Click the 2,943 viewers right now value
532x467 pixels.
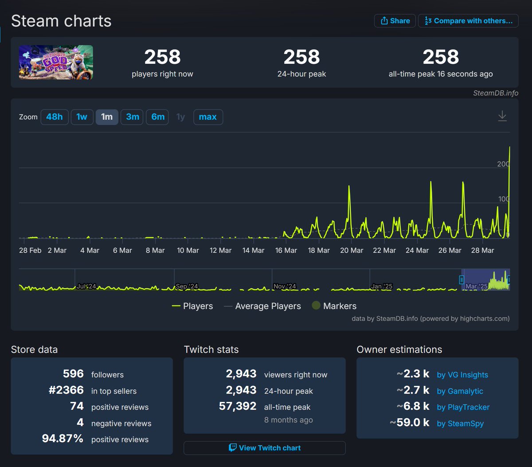point(241,374)
